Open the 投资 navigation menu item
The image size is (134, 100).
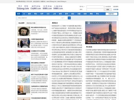coord(85,14)
